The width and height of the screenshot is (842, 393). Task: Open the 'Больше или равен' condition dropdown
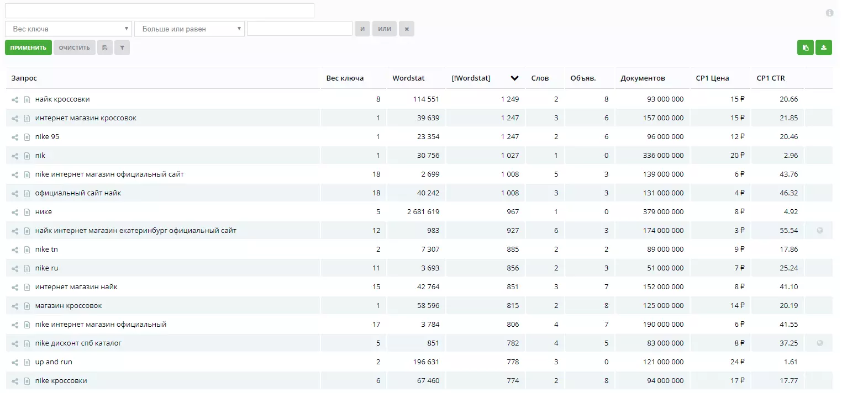pos(190,29)
